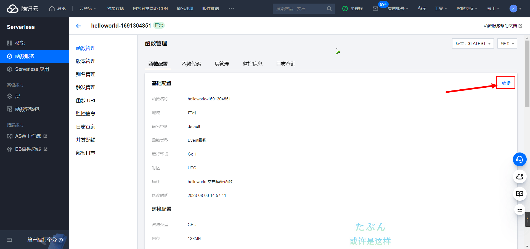The width and height of the screenshot is (530, 249).
Task: Select the 概览 overview icon in the sidebar
Action: tap(9, 43)
